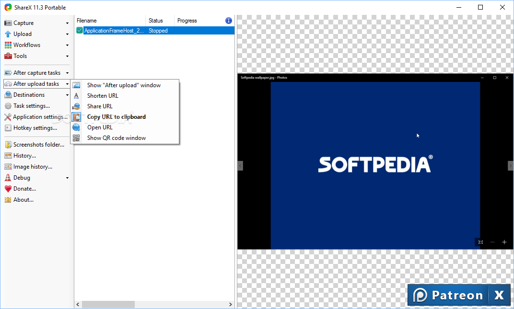Select the ApplicationFrameHost_2... file row
Viewport: 514px width, 309px height.
(x=155, y=31)
